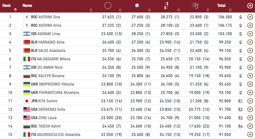Expand details for Kaleyn Boryana row

pos(250,76)
